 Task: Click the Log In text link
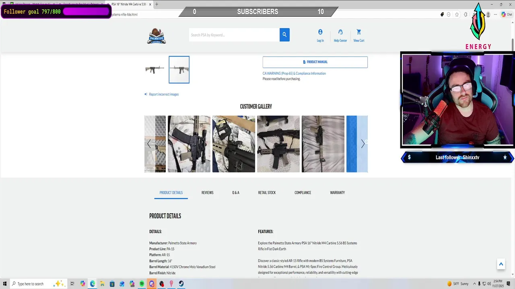[320, 41]
